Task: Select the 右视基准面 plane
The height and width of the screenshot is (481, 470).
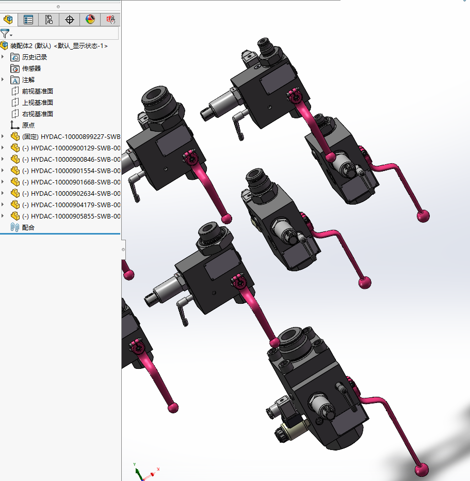Action: pos(37,114)
